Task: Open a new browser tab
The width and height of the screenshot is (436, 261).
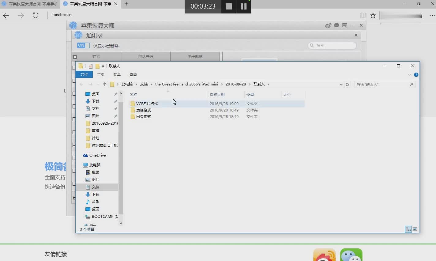Action: pyautogui.click(x=126, y=4)
